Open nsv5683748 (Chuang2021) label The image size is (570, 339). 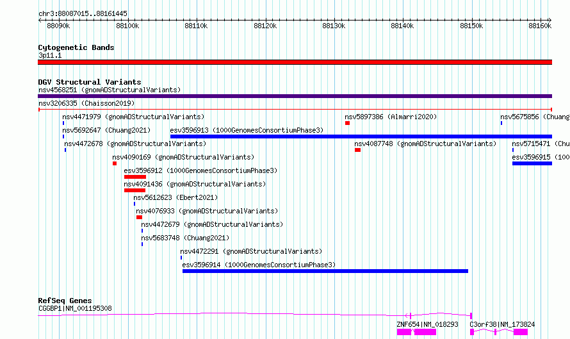tap(185, 238)
